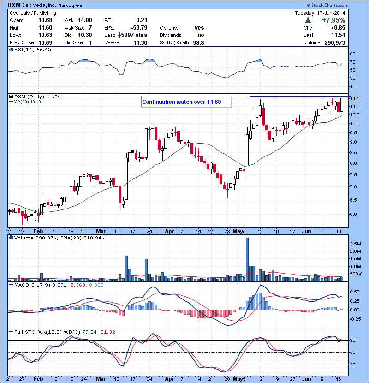369x383 pixels.
Task: Click the tallest volume bar in early May
Action: pyautogui.click(x=247, y=259)
